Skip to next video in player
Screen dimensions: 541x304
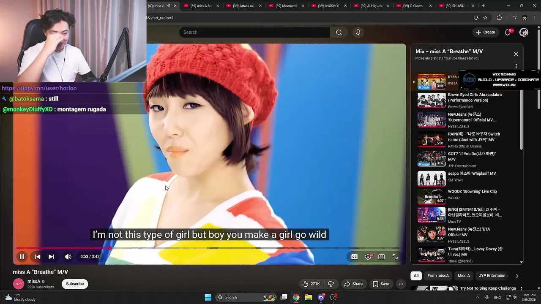click(x=51, y=257)
